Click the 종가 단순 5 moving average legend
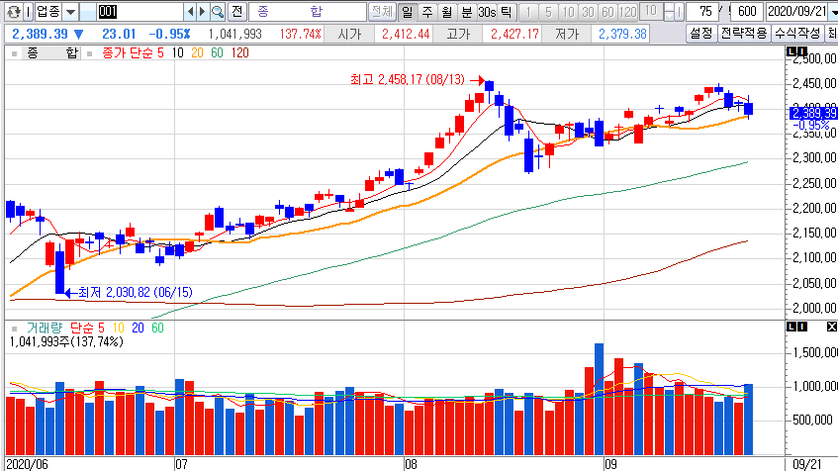The height and width of the screenshot is (471, 838). point(134,53)
